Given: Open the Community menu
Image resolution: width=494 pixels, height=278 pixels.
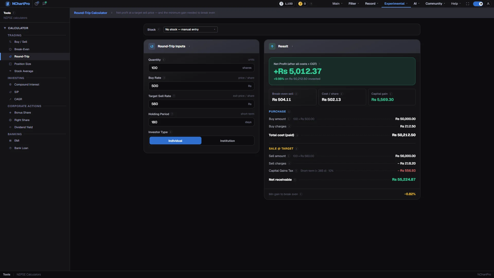Looking at the screenshot, I should pos(435,4).
